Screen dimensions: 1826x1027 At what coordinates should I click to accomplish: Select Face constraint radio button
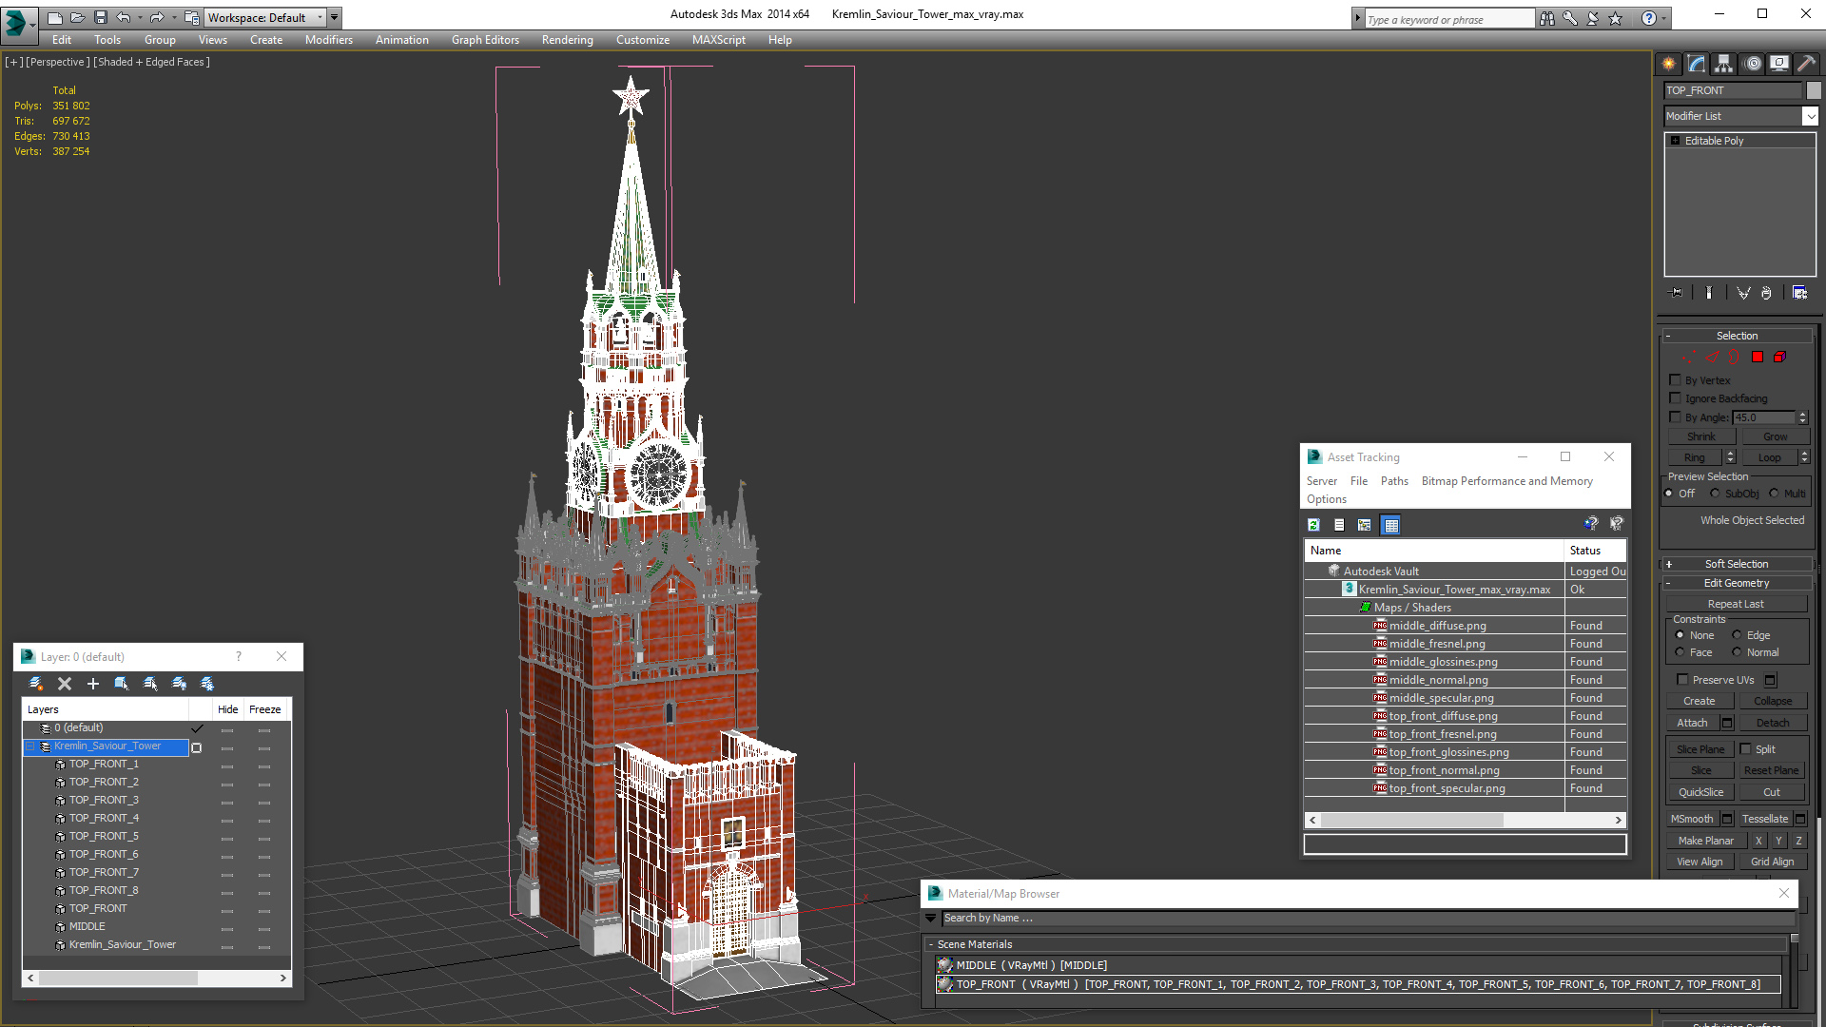[1680, 652]
